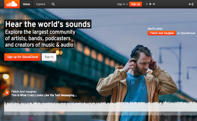197x121 pixels.
Task: Open Fletch And Vaughan artist name above track
Action: coord(24,92)
